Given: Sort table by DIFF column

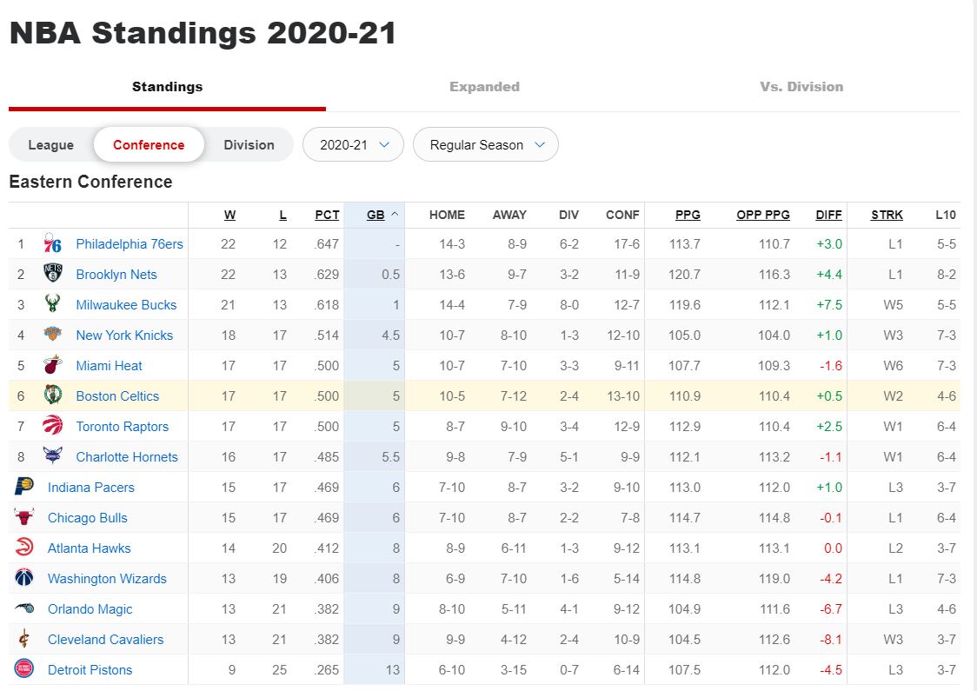Looking at the screenshot, I should (x=828, y=215).
